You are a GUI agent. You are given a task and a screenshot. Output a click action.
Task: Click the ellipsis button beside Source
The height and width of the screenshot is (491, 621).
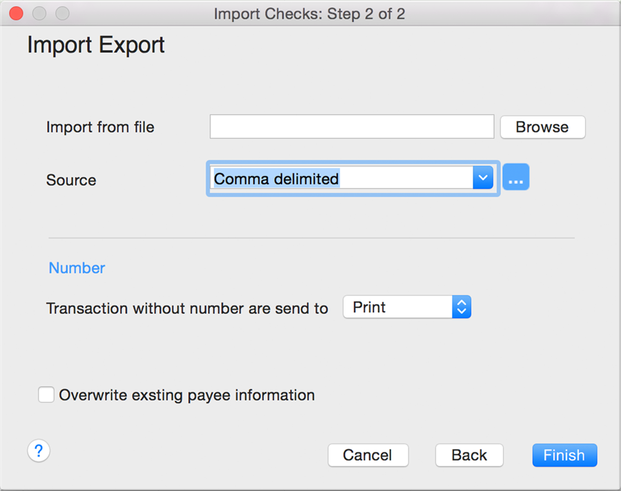(515, 177)
